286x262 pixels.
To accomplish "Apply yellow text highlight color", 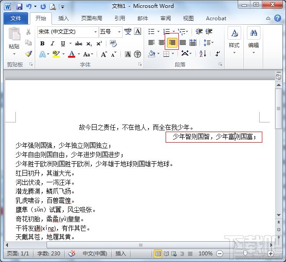I will (56, 54).
